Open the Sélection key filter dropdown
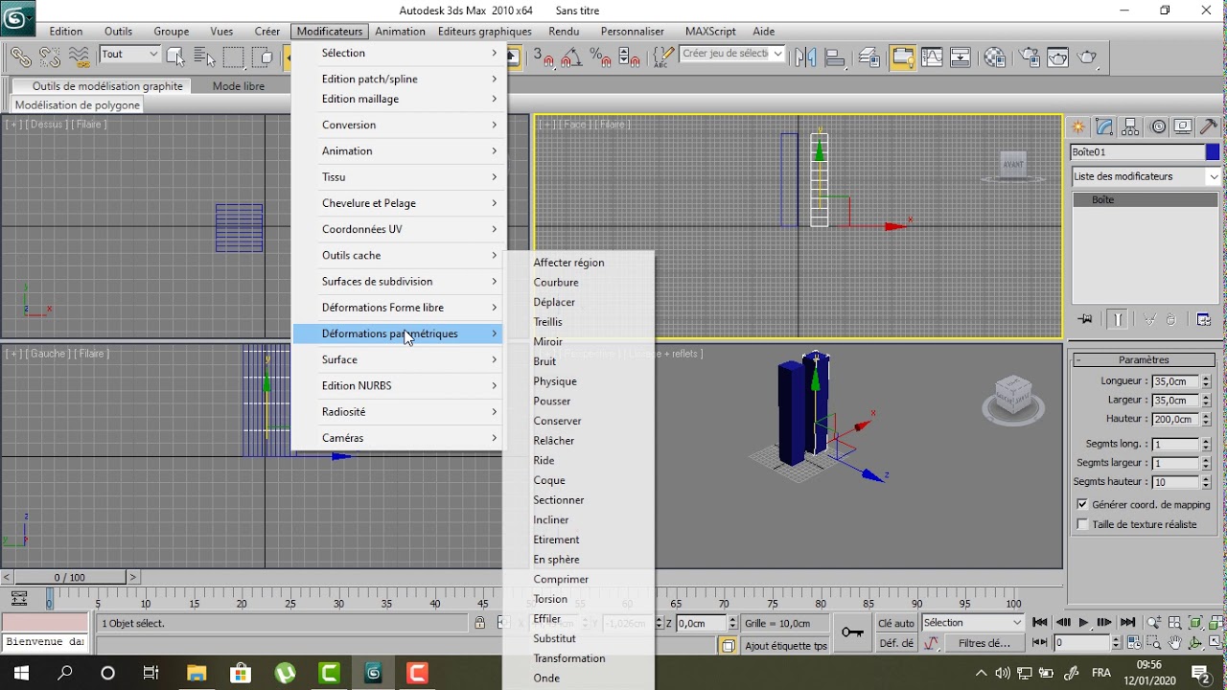 tap(973, 623)
